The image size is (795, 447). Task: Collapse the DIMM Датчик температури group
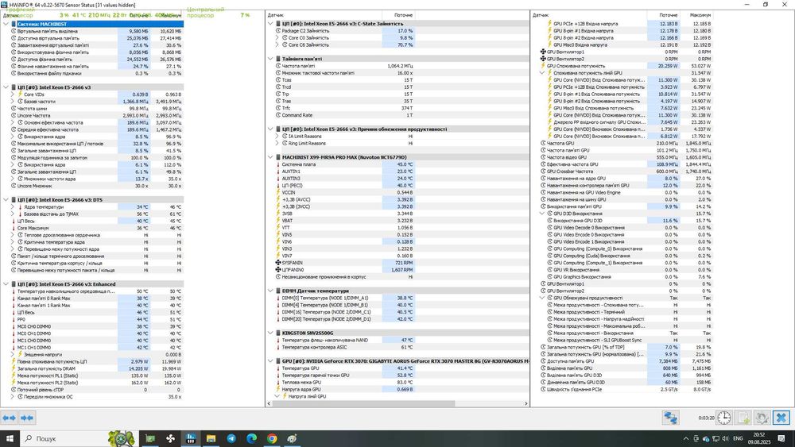tap(271, 291)
